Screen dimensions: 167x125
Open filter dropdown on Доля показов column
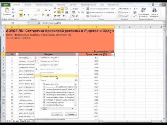[113, 54]
